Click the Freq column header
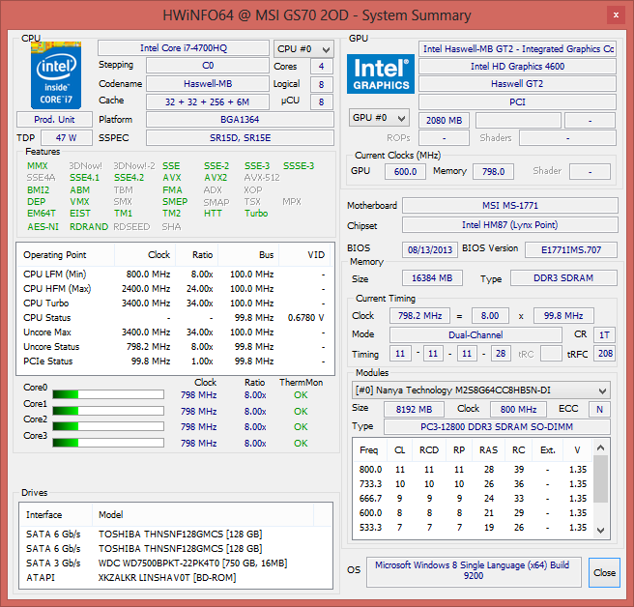 click(370, 450)
